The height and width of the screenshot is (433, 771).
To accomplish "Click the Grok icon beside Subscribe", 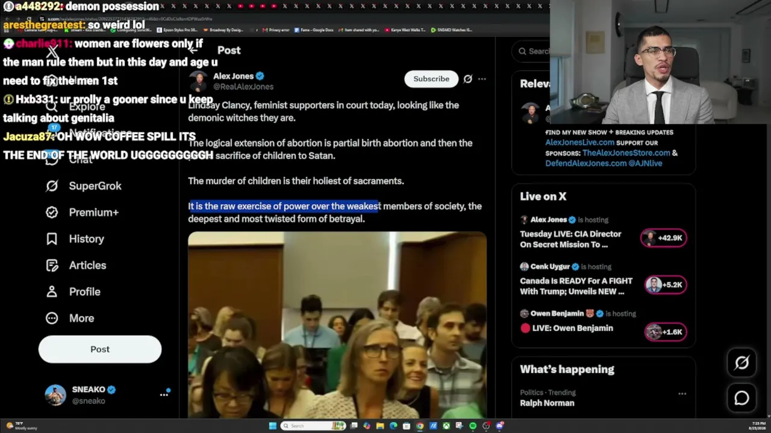I will (x=467, y=79).
